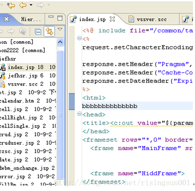This screenshot has width=195, height=191.
Task: Click the Forward navigation arrow
Action: tap(40, 5)
